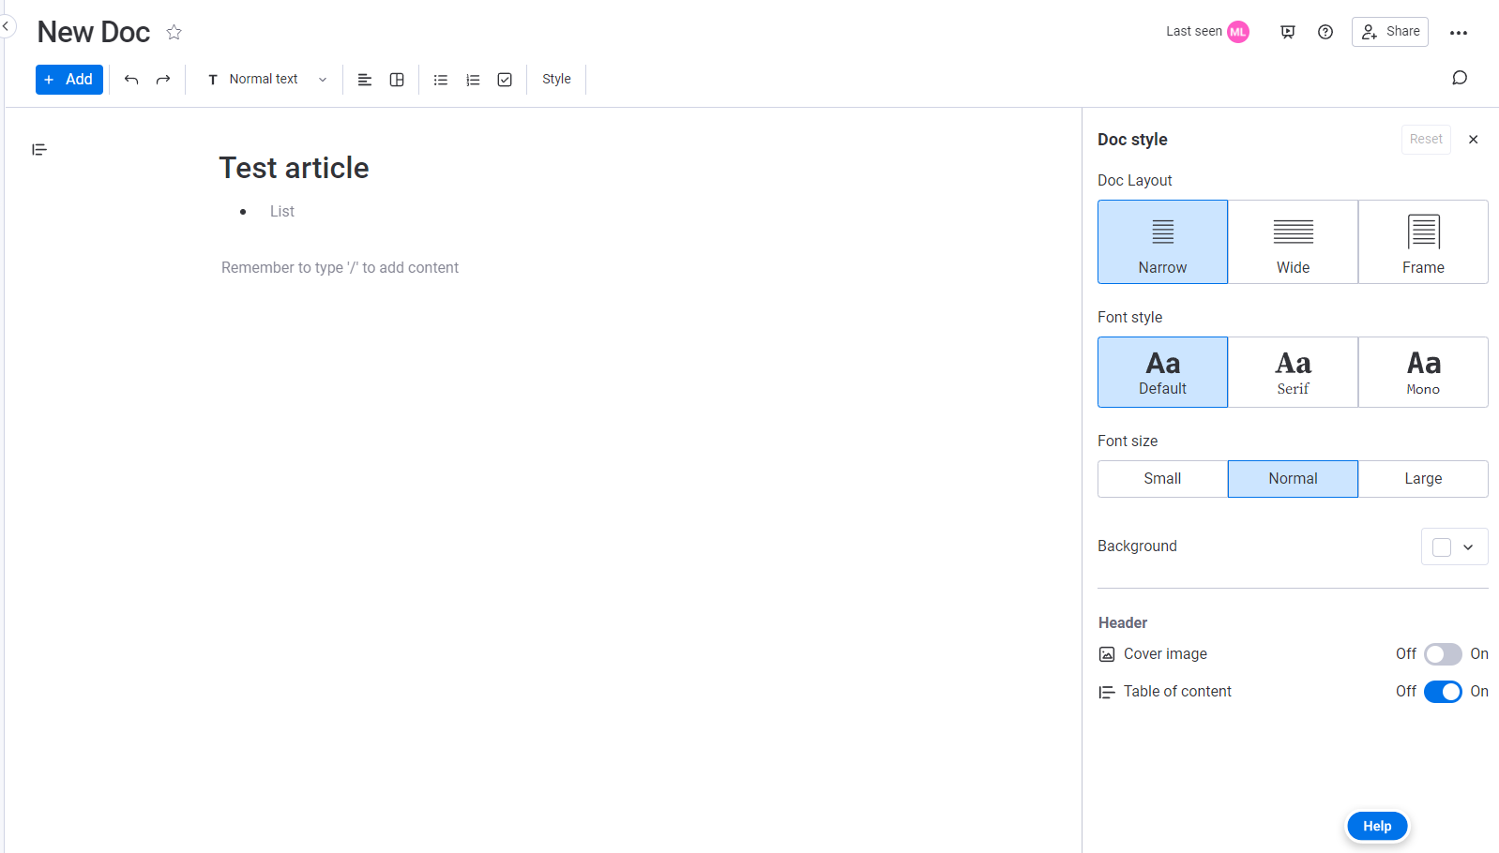
Task: Apply numbered list formatting
Action: tap(473, 80)
